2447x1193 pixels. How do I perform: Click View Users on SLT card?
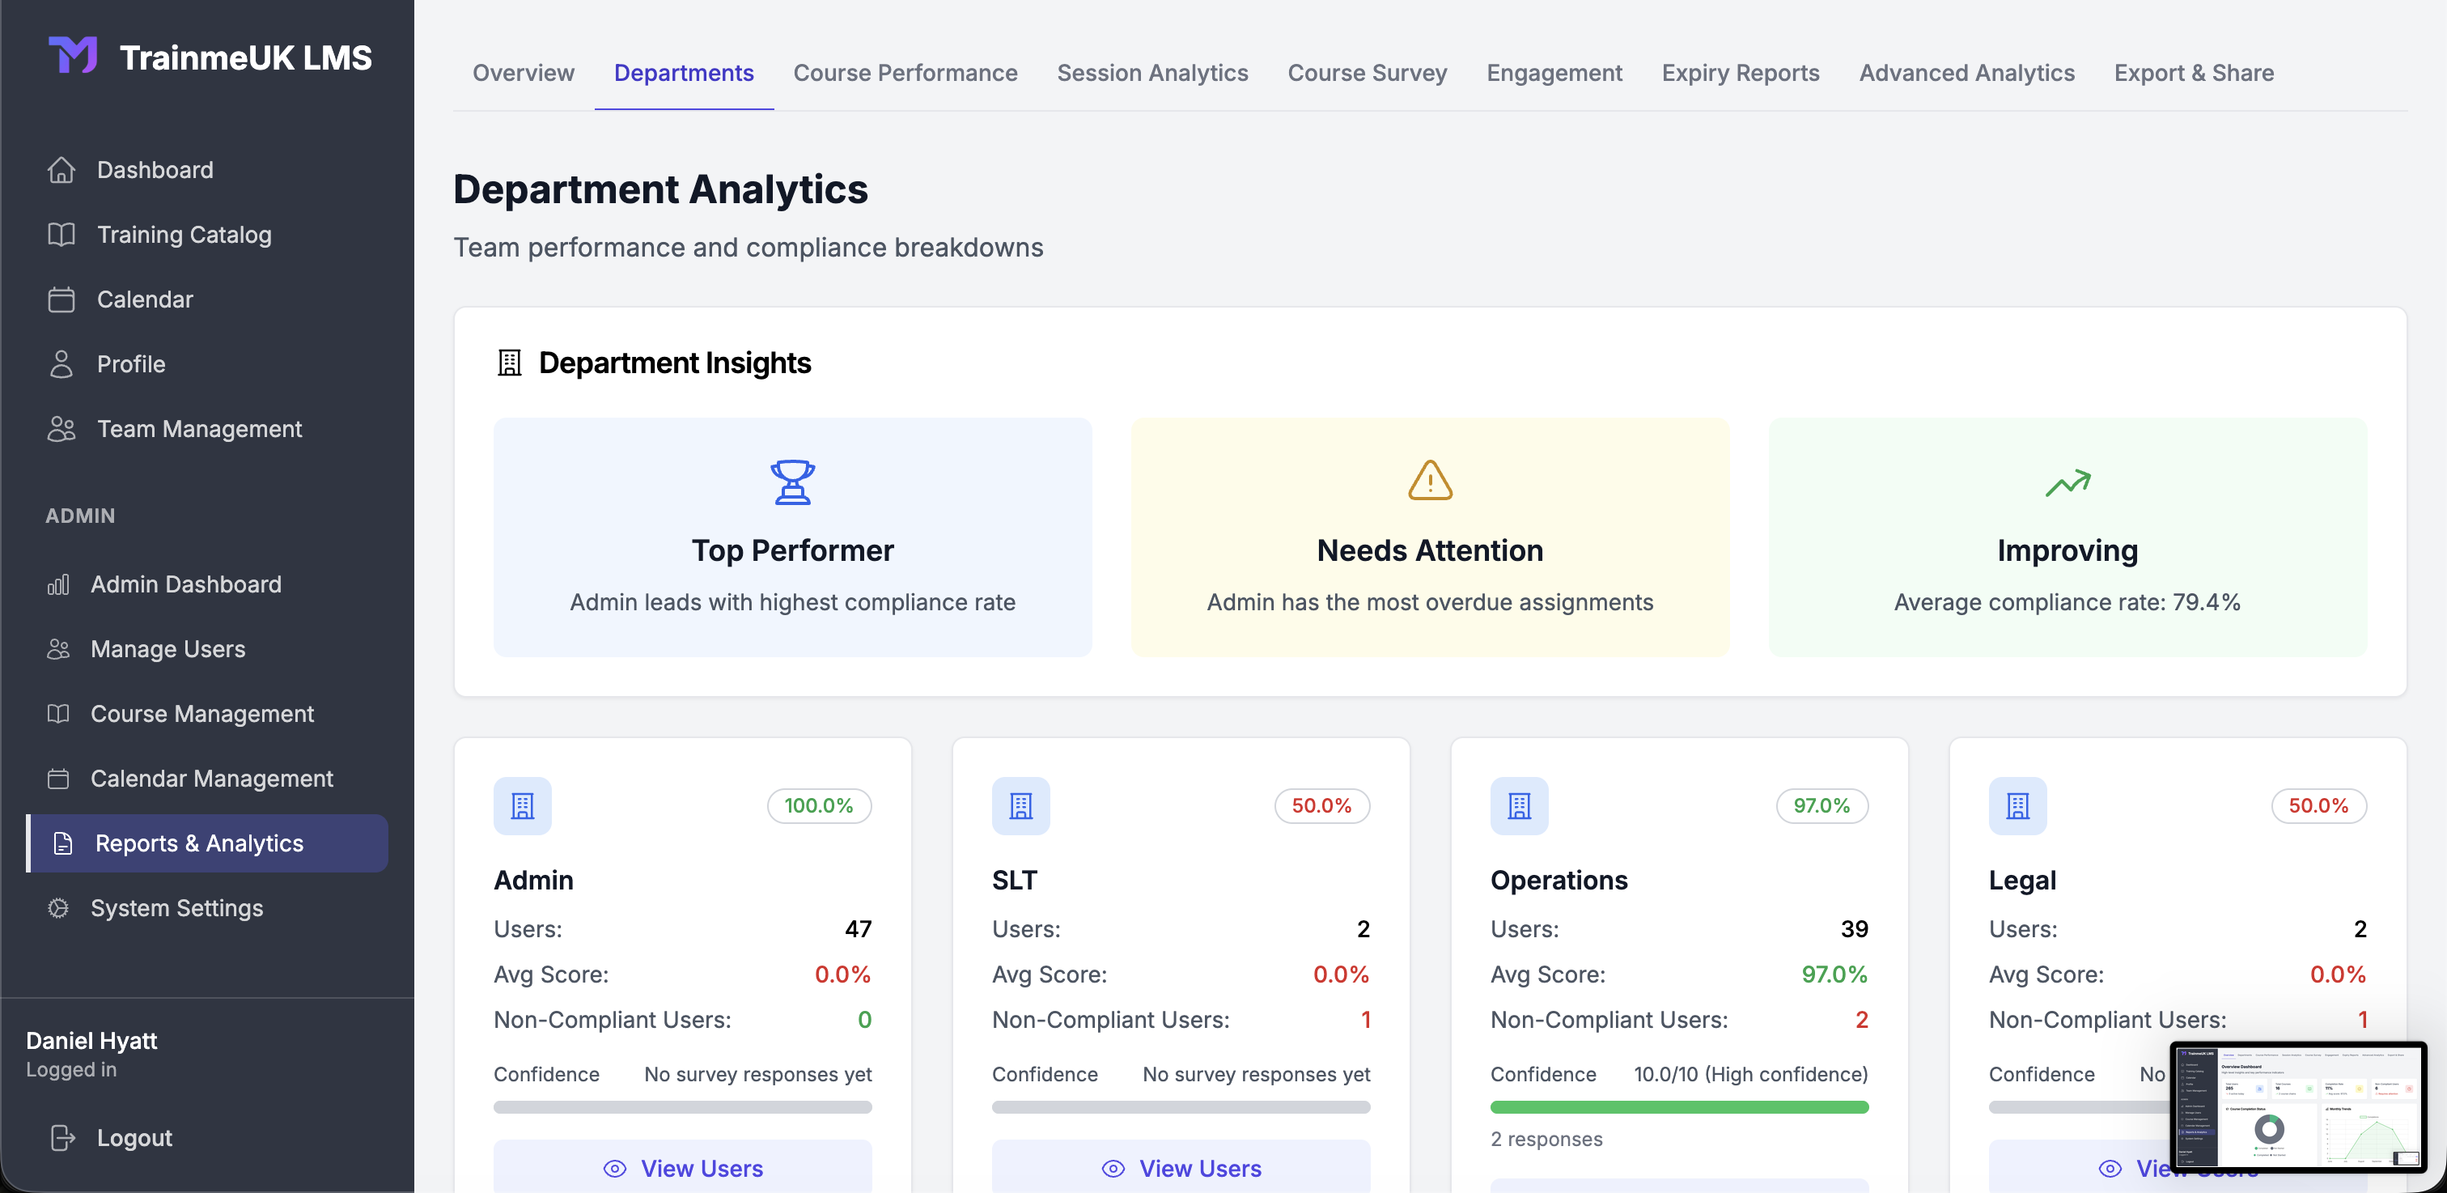click(1181, 1167)
